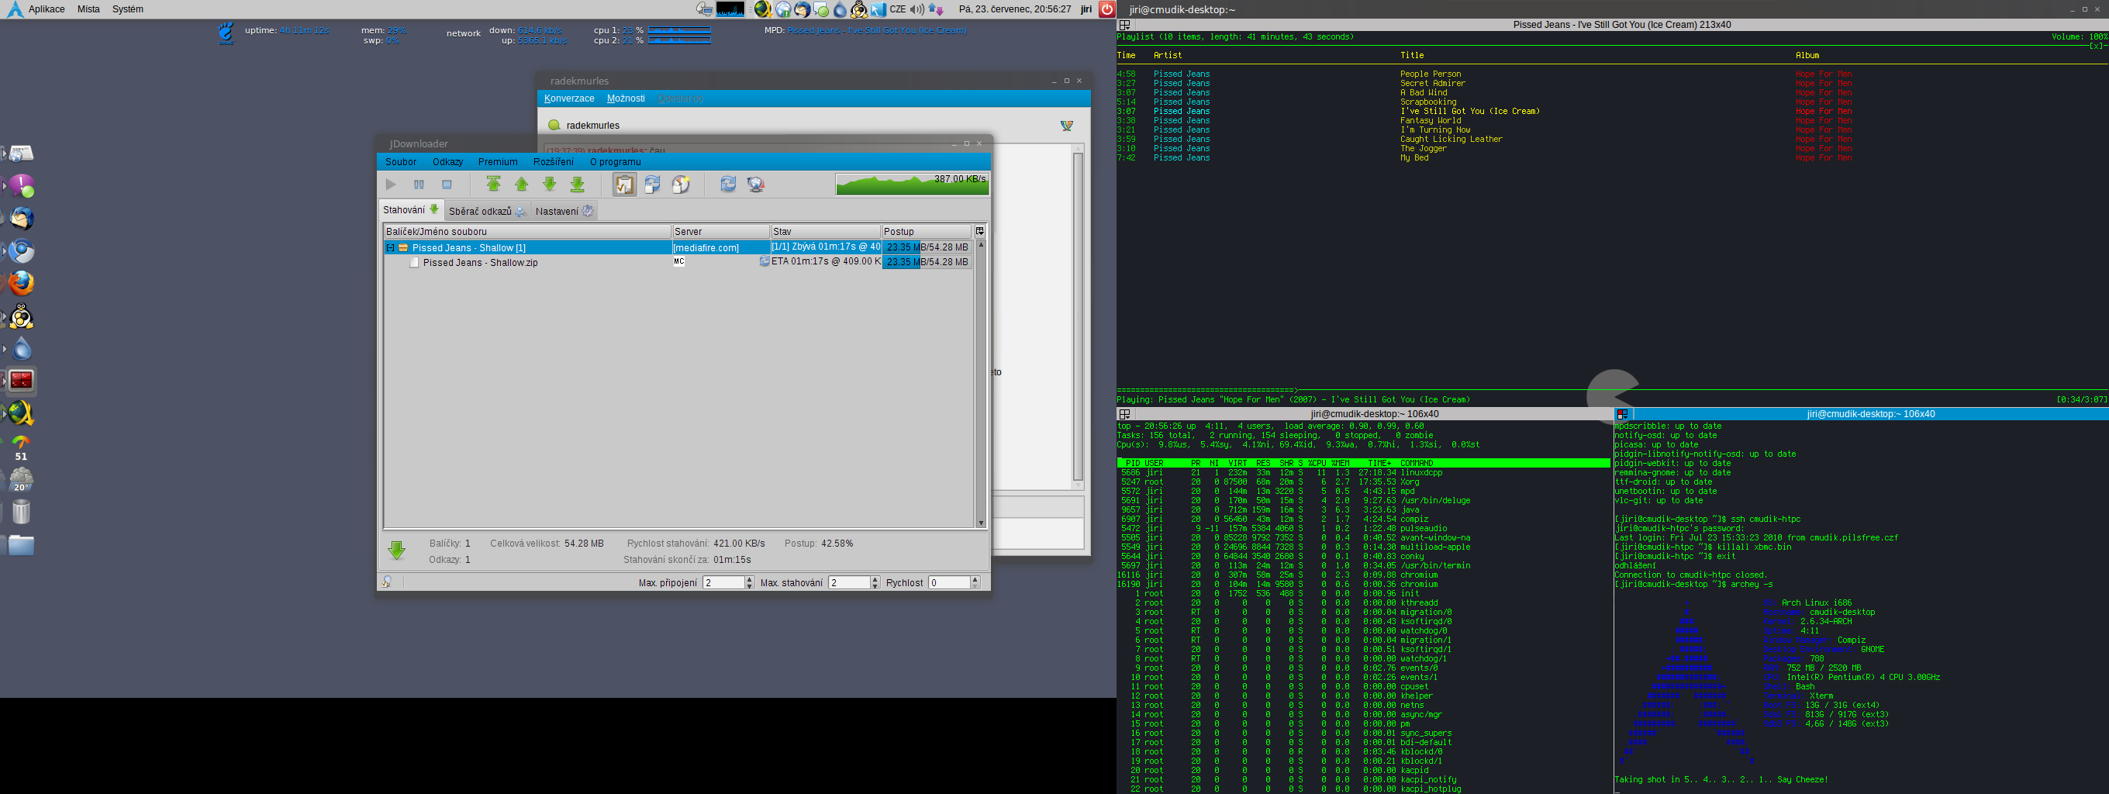Click the package progress bar 23.35 MB/54.28 MB

927,247
